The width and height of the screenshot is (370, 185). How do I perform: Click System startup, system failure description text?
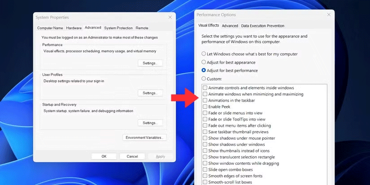coord(88,111)
